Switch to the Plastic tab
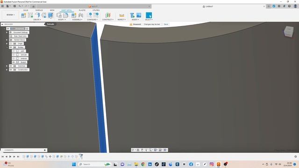The width and height of the screenshot is (299, 168). (x=82, y=10)
